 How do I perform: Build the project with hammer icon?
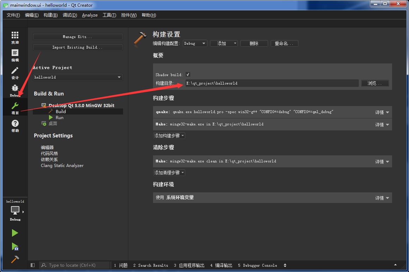pyautogui.click(x=15, y=260)
